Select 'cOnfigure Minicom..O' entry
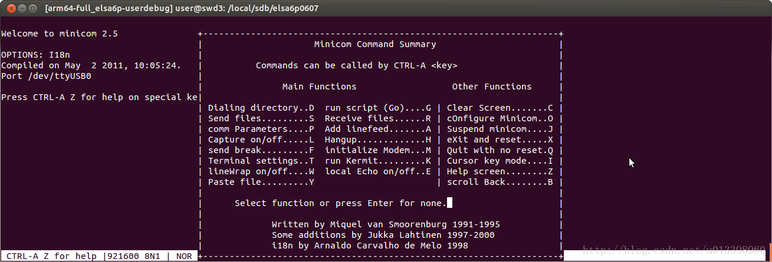 click(500, 118)
